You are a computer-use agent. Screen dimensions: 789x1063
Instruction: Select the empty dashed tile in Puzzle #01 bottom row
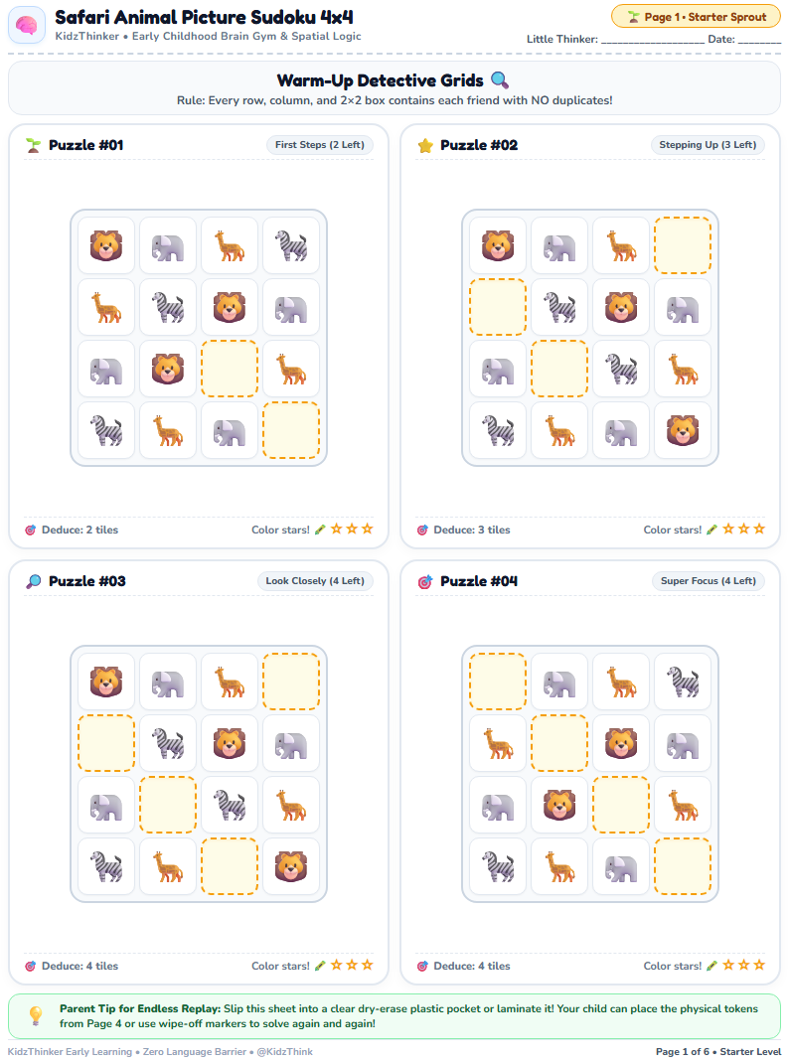[x=291, y=430]
